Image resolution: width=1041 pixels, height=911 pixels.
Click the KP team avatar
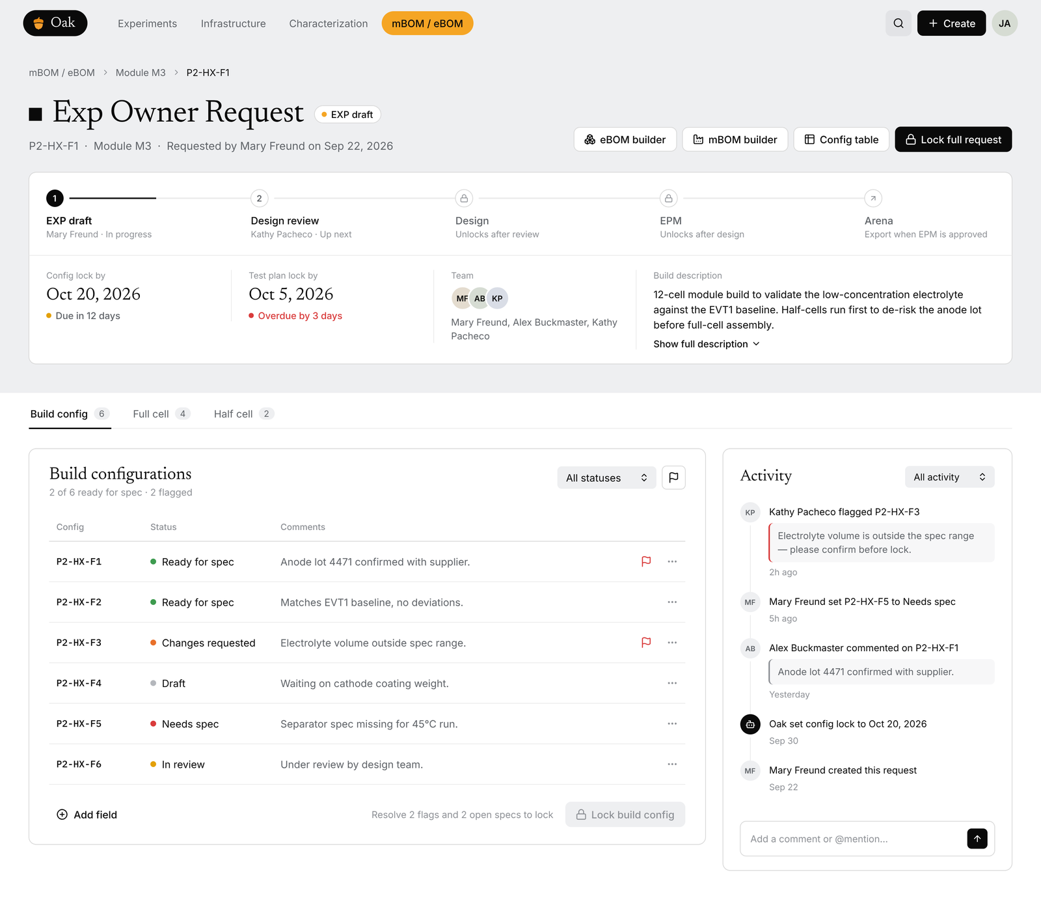[497, 298]
